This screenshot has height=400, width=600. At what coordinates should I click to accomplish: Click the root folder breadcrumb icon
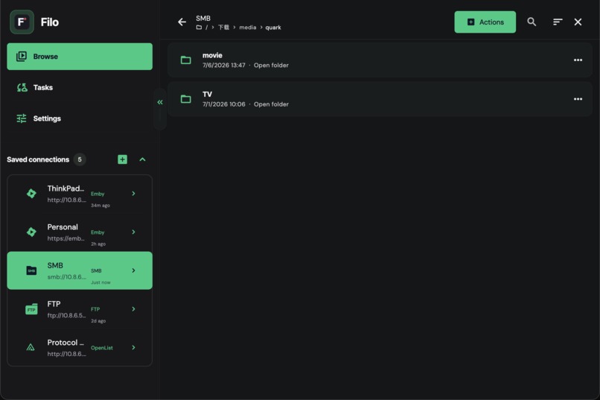pyautogui.click(x=199, y=27)
